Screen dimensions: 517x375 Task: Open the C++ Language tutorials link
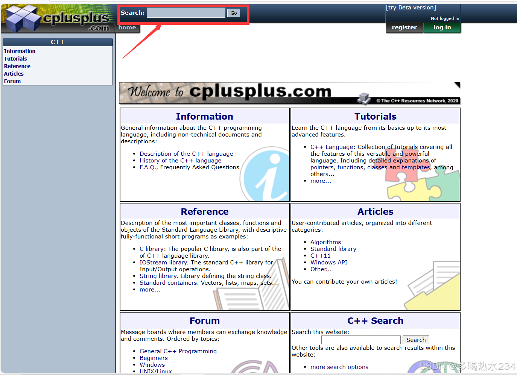(332, 147)
